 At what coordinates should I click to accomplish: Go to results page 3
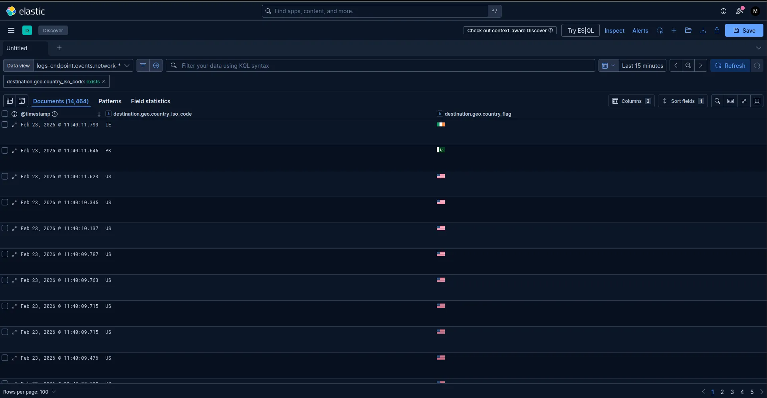(732, 392)
